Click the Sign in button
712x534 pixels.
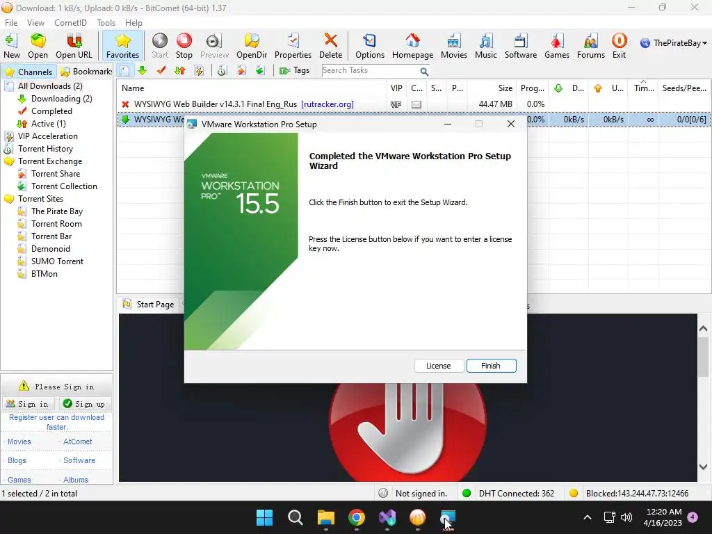point(28,404)
